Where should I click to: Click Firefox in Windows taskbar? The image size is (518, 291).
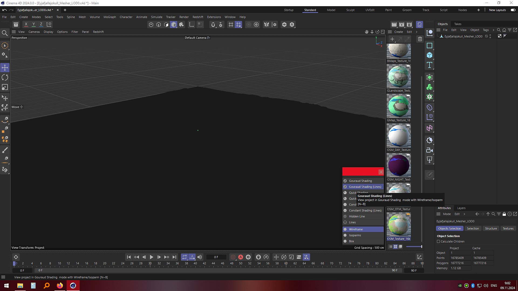point(60,286)
